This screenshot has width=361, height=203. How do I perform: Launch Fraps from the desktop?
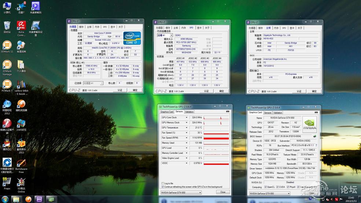[7, 183]
